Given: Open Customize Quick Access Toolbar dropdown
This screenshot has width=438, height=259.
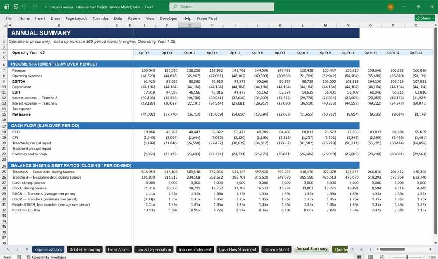Looking at the screenshot, I should 46,7.
